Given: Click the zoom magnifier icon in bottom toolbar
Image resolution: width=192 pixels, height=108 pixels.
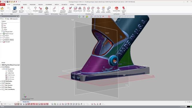Looking at the screenshot, I should (52, 104).
